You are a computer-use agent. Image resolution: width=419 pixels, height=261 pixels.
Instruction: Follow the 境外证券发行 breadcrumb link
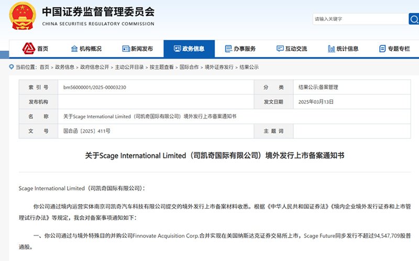point(219,67)
